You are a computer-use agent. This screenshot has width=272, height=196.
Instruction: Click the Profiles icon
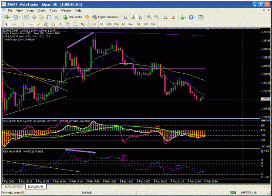(x=16, y=17)
